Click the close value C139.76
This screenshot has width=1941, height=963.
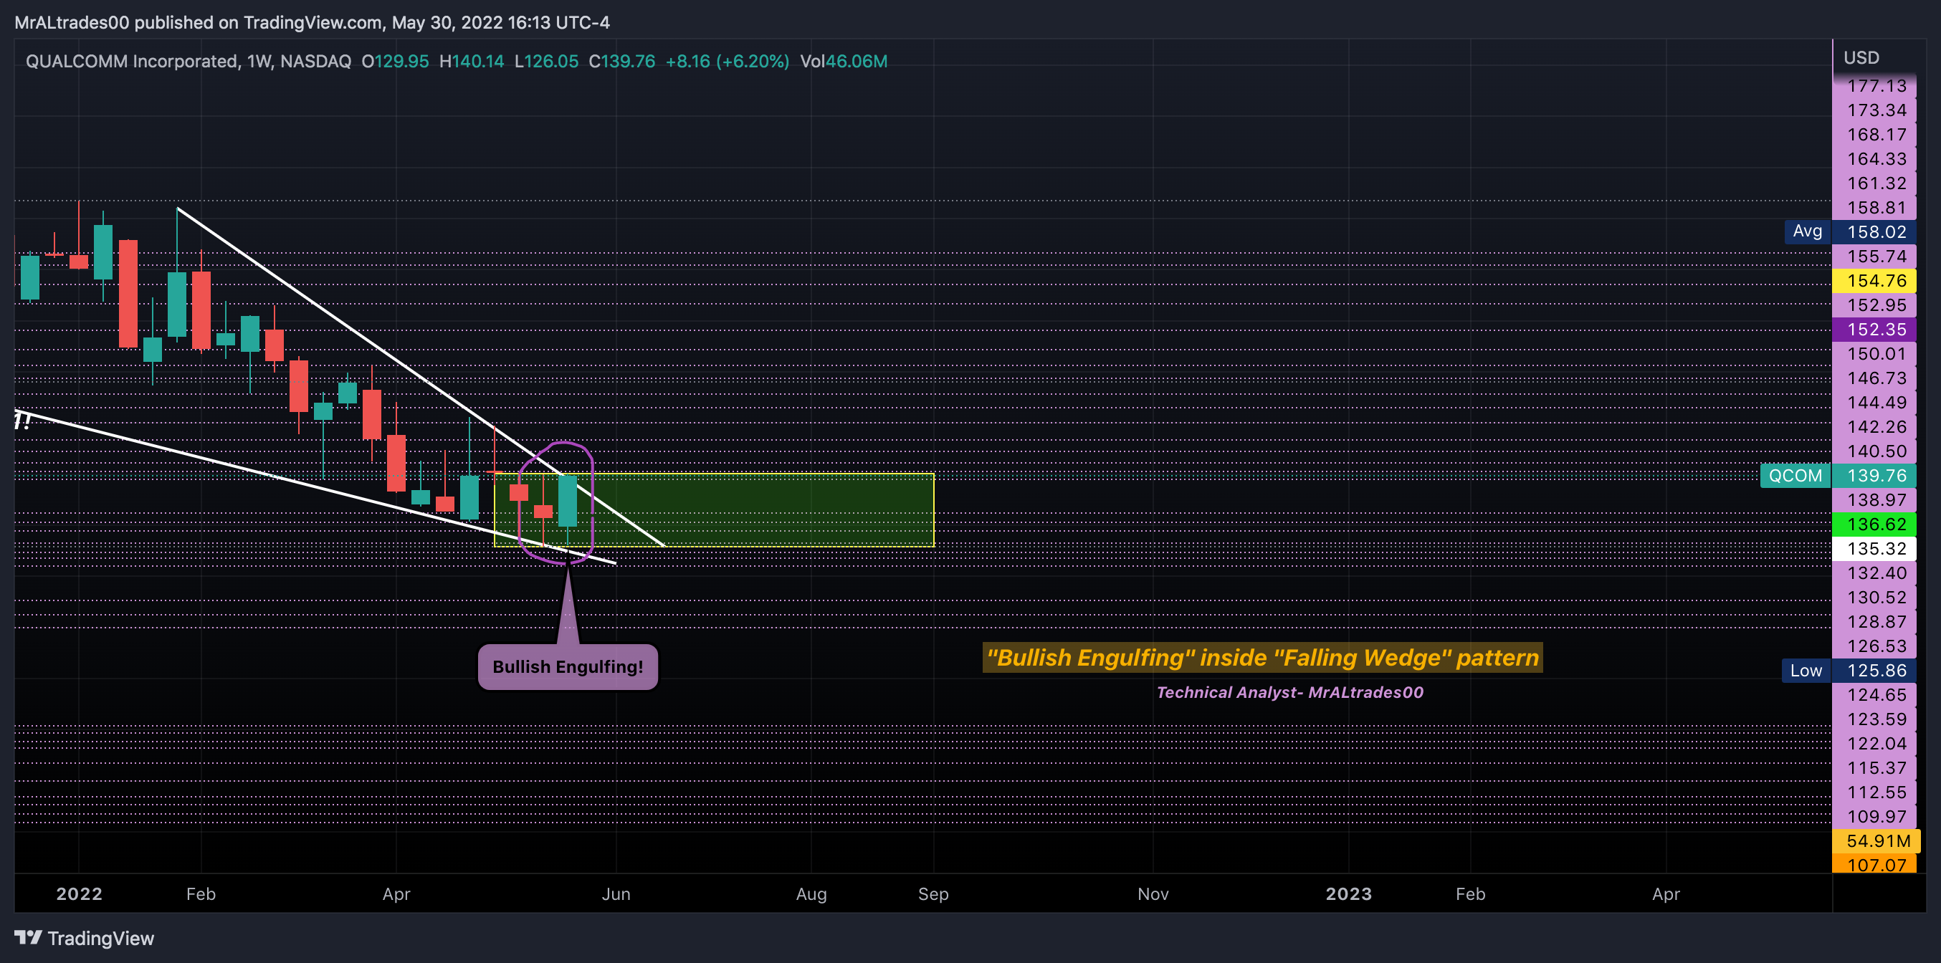point(621,61)
